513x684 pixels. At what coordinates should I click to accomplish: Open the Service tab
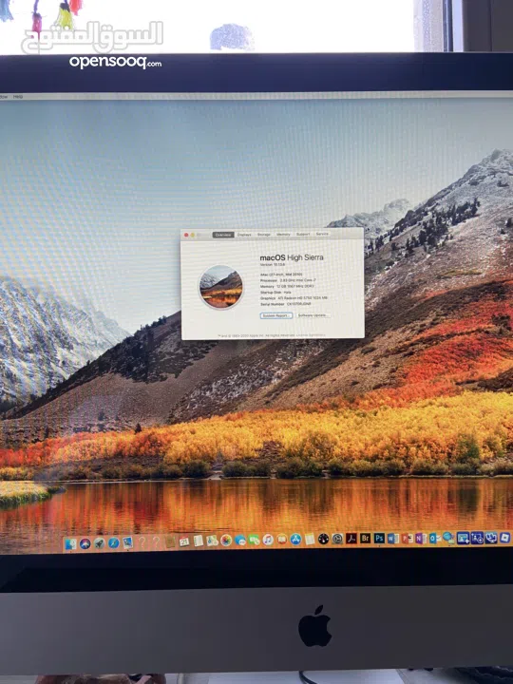322,234
